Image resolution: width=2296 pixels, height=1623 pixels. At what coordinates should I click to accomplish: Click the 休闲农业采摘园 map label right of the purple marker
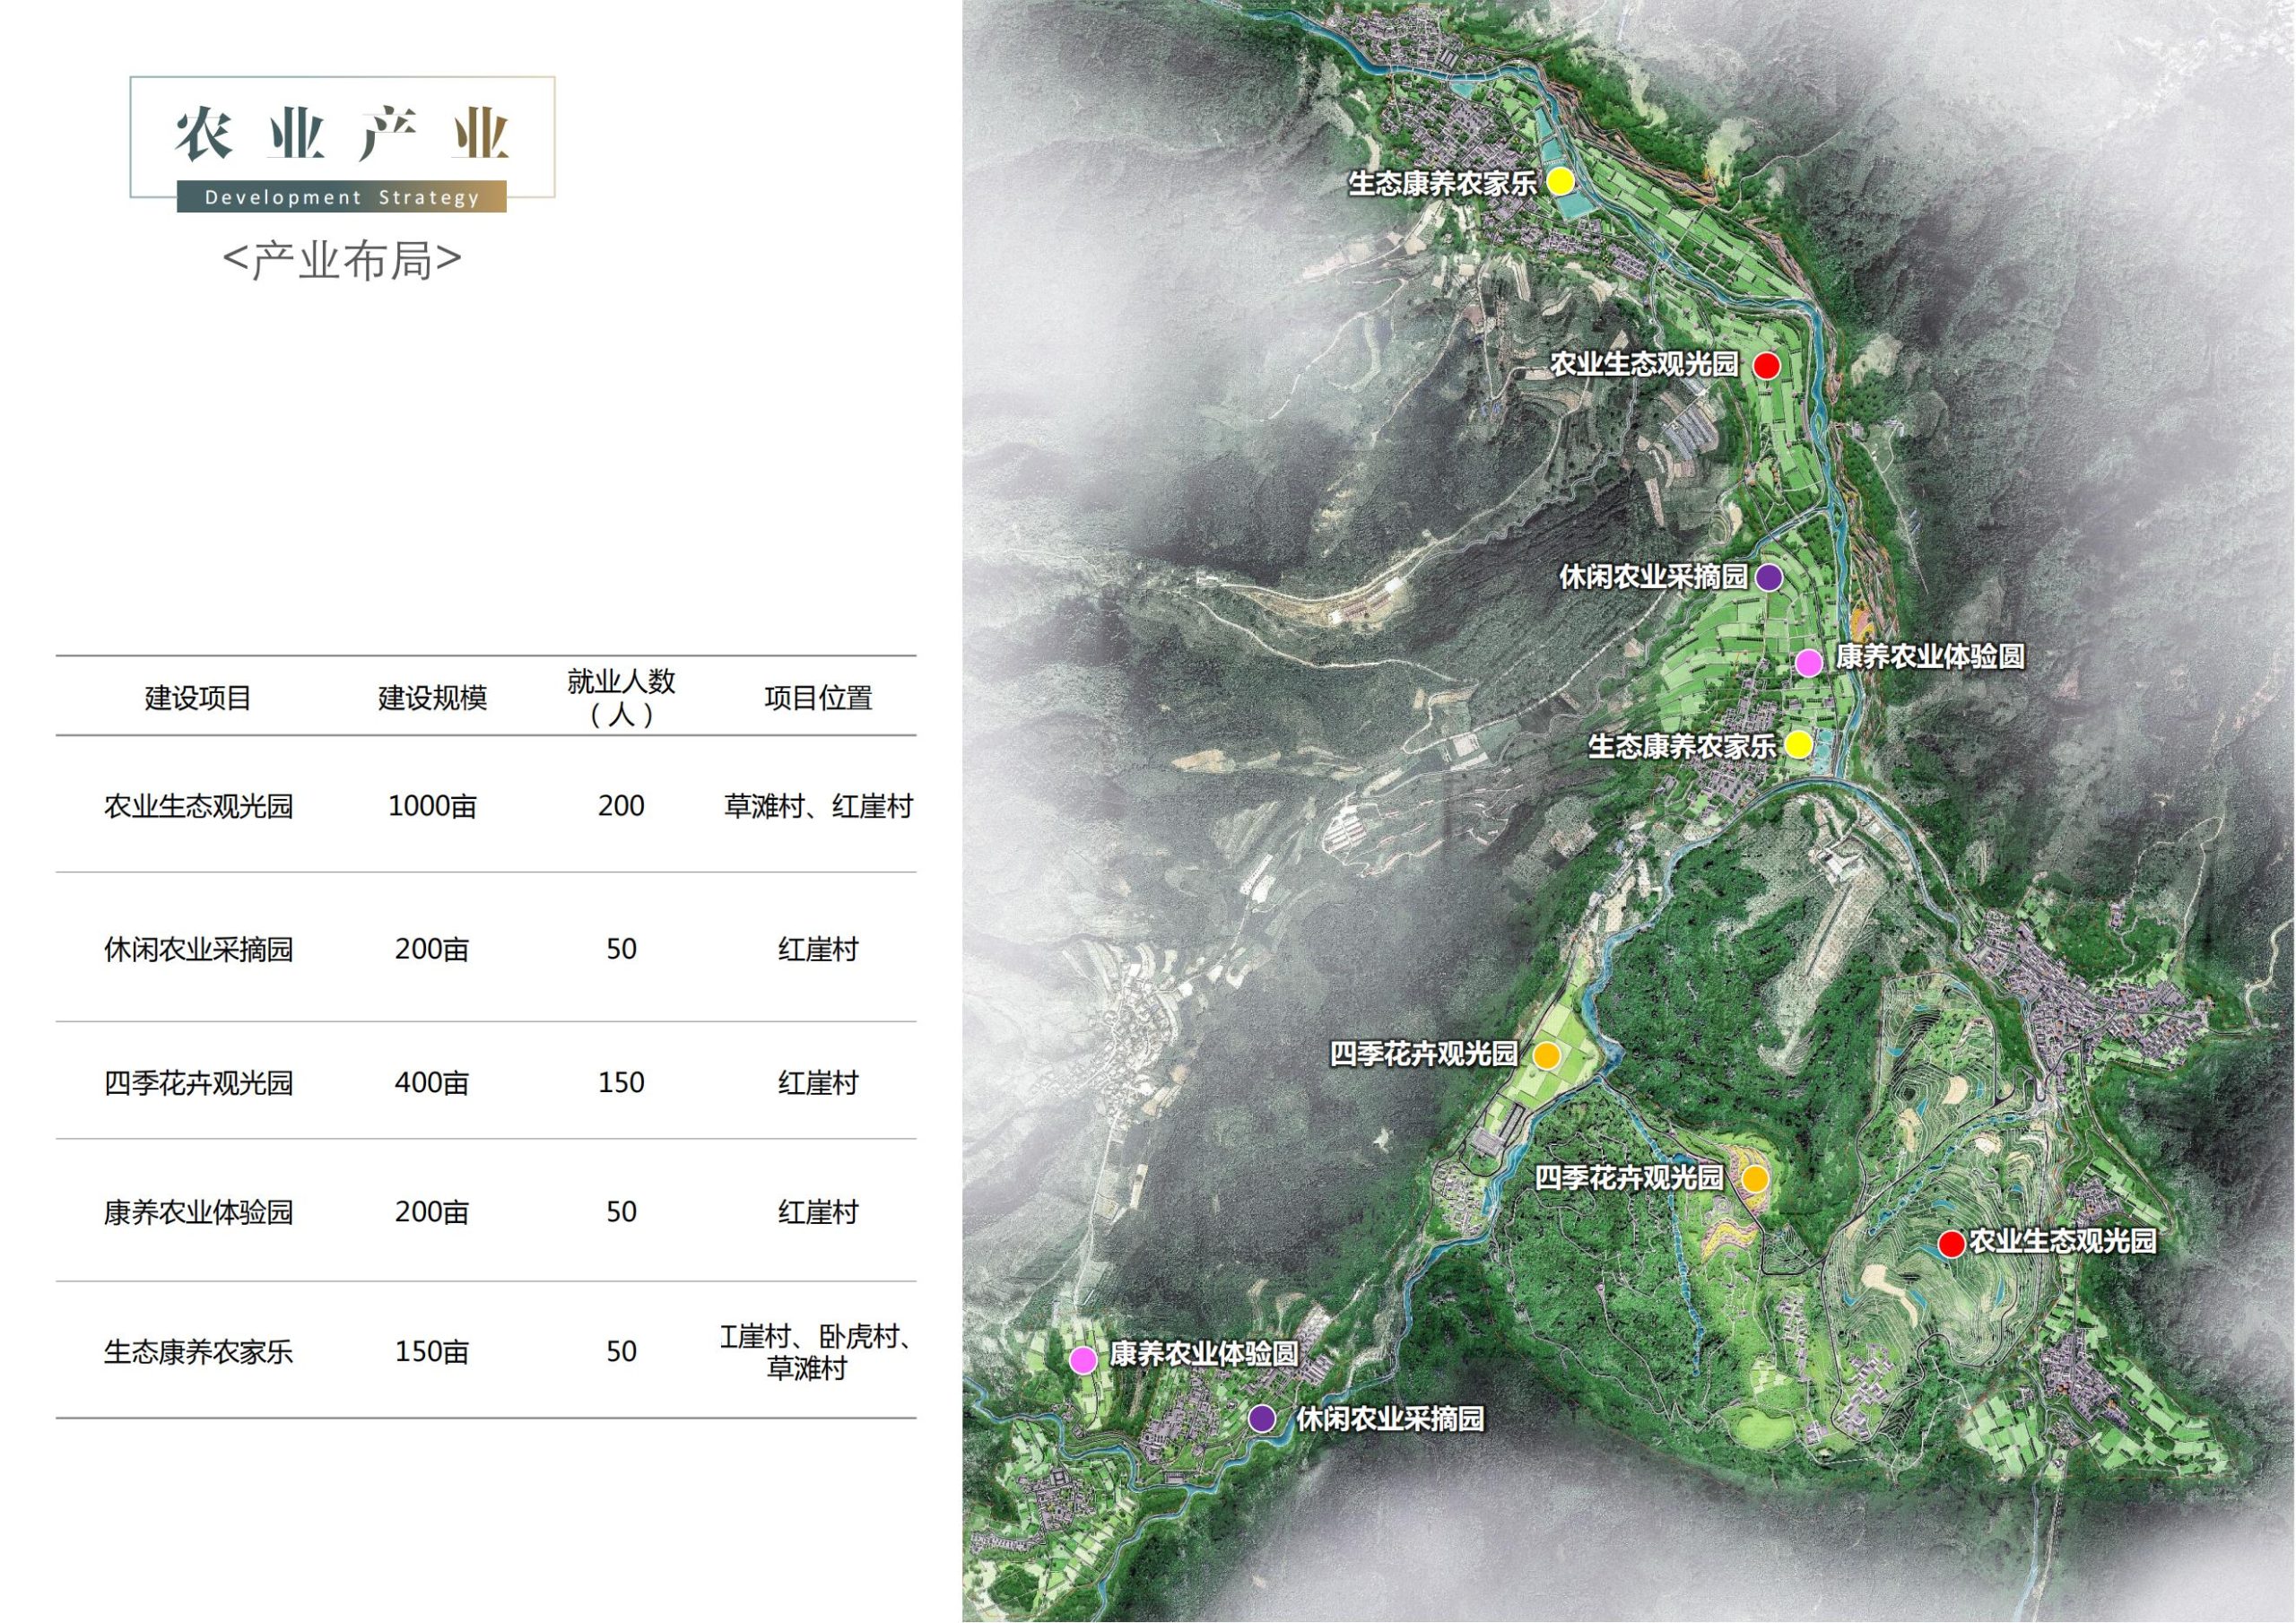(x=1390, y=1418)
